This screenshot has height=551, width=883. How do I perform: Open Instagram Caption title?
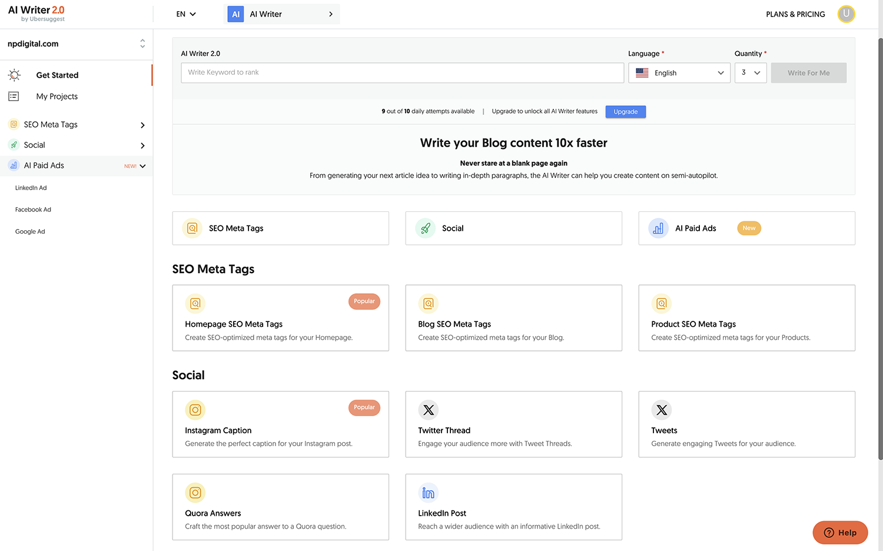[218, 430]
